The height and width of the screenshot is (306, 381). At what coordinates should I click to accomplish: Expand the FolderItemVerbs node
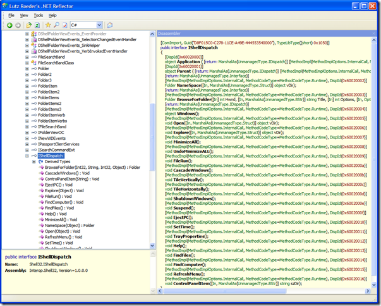click(x=27, y=121)
